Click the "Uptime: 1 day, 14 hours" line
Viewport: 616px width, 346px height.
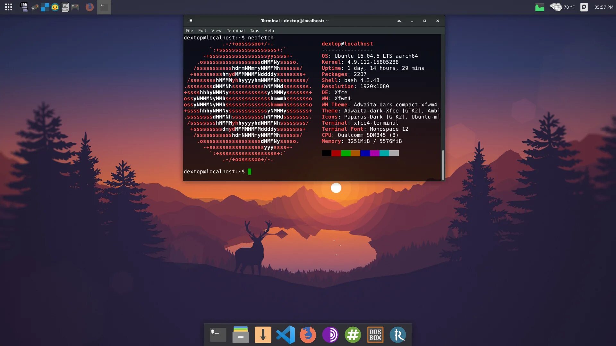[x=373, y=68]
